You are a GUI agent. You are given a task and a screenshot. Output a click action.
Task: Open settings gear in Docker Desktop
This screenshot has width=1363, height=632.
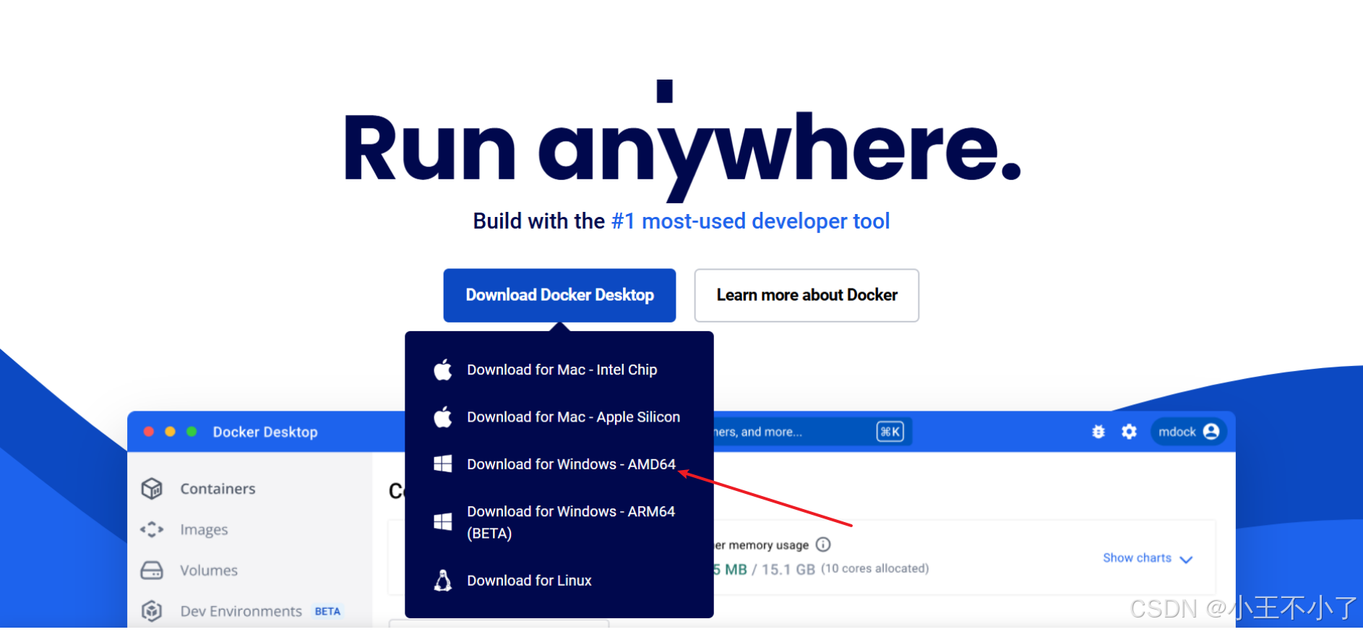click(x=1129, y=432)
